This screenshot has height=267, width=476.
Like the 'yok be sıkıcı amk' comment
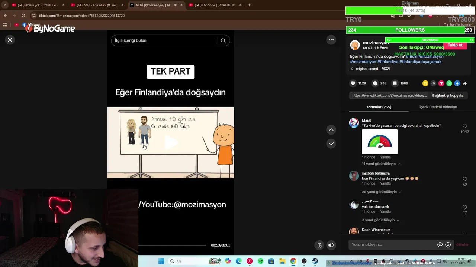[x=464, y=207]
